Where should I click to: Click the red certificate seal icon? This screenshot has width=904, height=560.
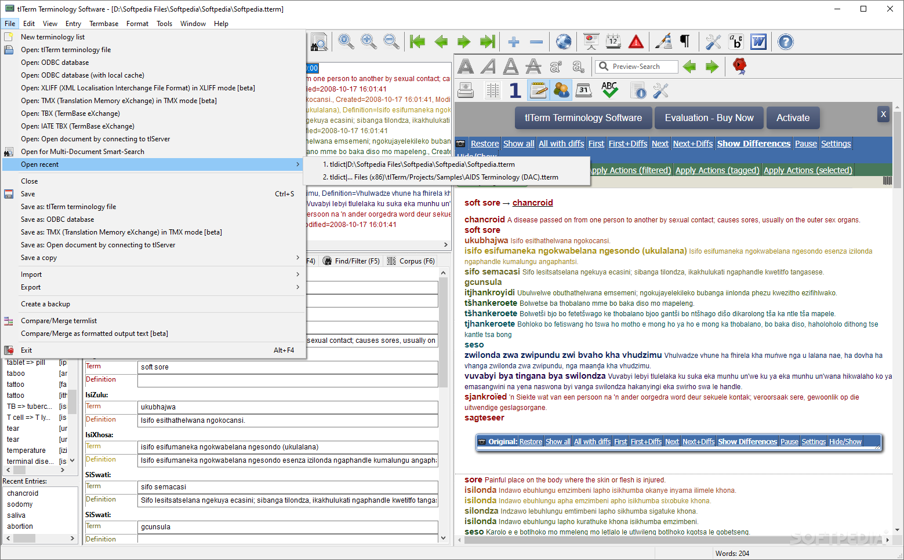click(x=739, y=66)
